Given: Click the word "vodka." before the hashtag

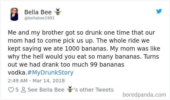Looking at the screenshot, I should pos(17,73).
